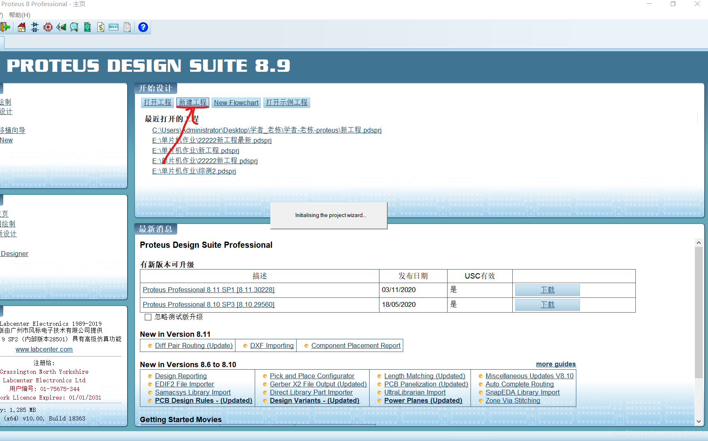708x441 pixels.
Task: Click the 移植向导 link in left panel
Action: tap(13, 130)
